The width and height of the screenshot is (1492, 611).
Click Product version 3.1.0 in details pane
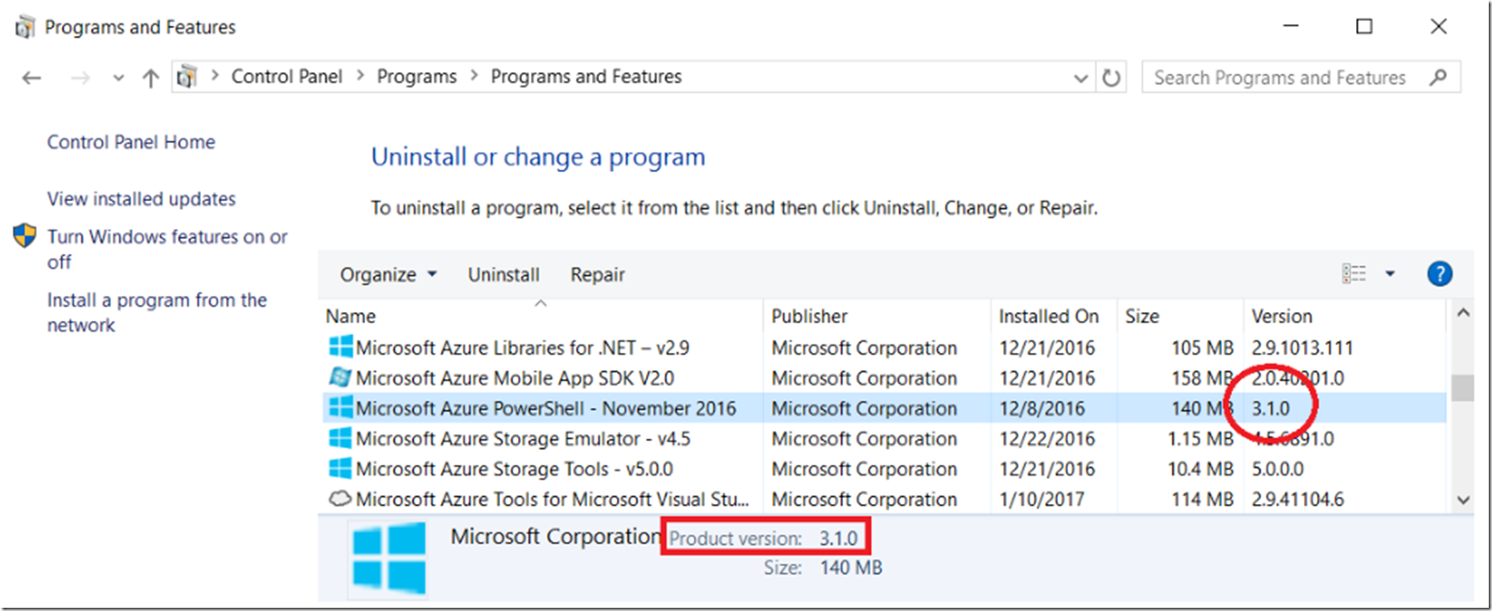(764, 538)
